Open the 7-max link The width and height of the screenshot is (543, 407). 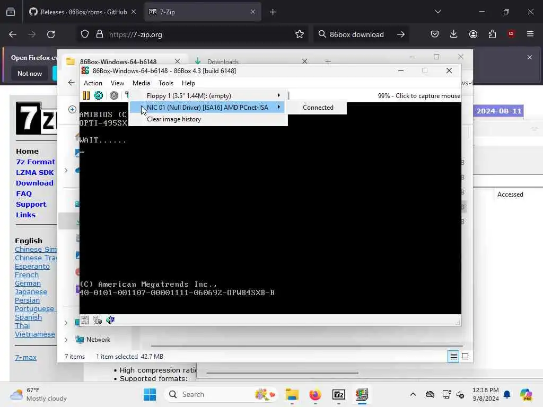(x=25, y=358)
